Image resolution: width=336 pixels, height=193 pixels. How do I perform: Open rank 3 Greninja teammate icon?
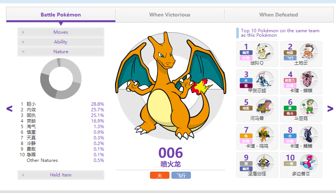click(265, 79)
